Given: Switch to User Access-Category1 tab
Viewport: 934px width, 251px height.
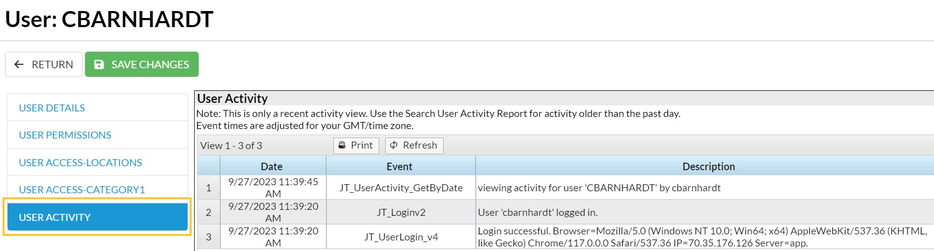Looking at the screenshot, I should point(81,190).
